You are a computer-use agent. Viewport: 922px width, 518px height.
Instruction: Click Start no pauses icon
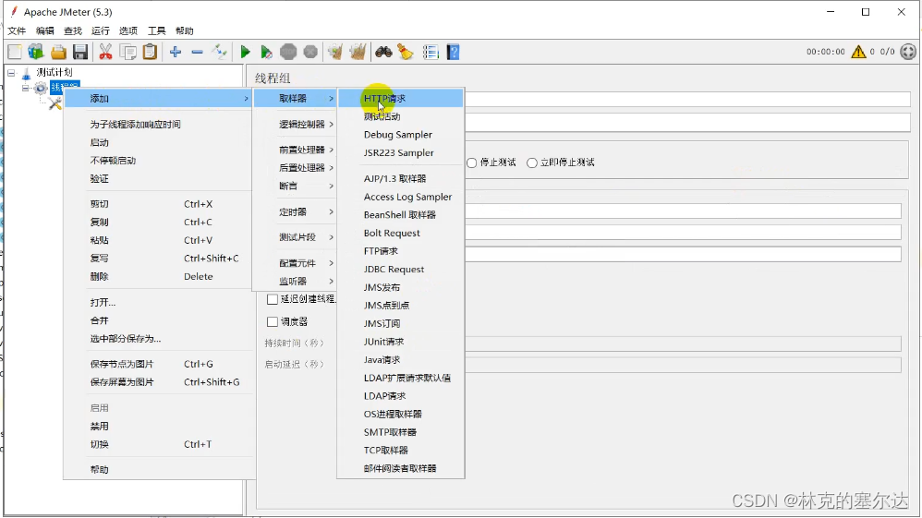click(266, 52)
